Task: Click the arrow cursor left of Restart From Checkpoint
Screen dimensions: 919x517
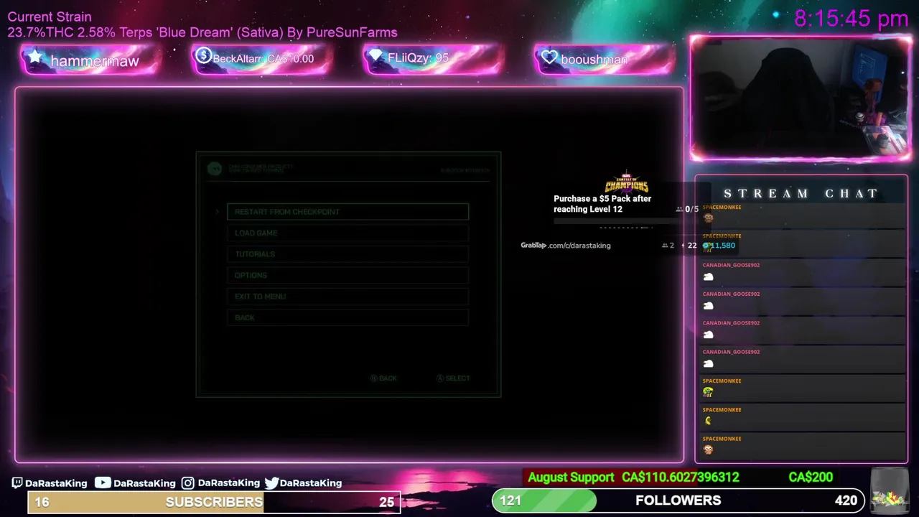Action: click(218, 212)
